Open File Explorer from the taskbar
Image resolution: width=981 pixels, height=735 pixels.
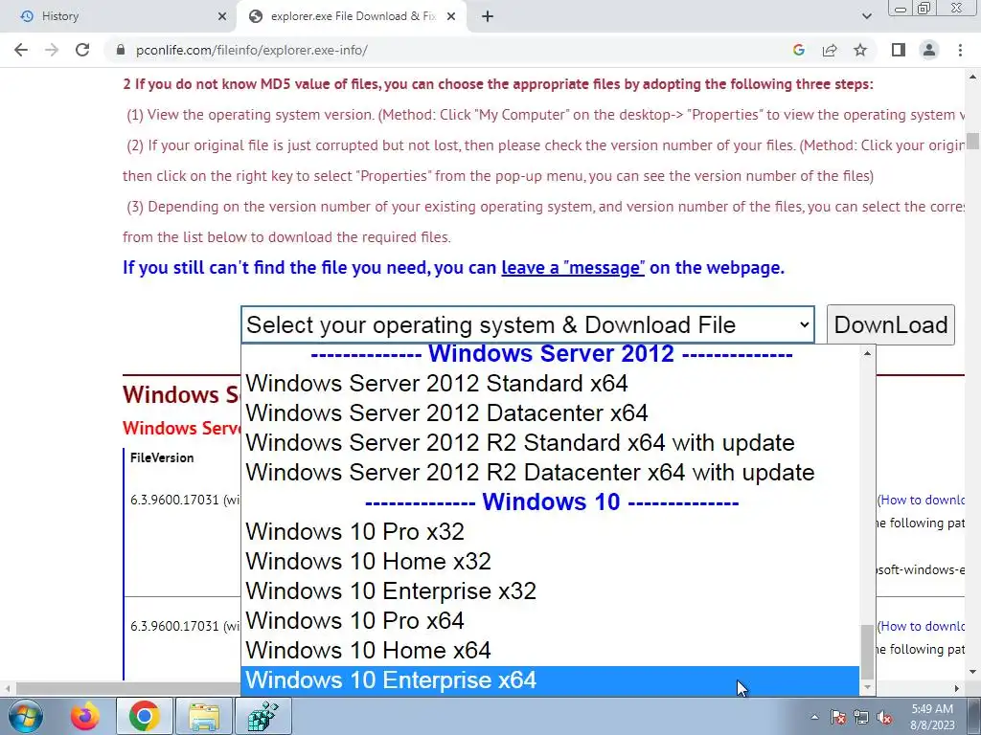[204, 716]
